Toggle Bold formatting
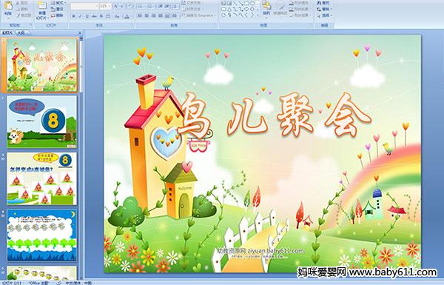 73,16
